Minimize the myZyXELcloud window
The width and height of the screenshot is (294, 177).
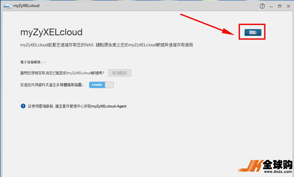point(271,6)
